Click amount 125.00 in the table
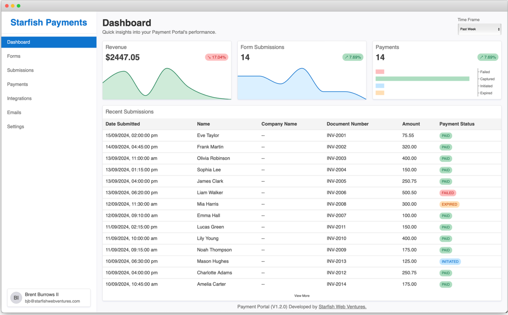This screenshot has height=315, width=508. tap(409, 261)
